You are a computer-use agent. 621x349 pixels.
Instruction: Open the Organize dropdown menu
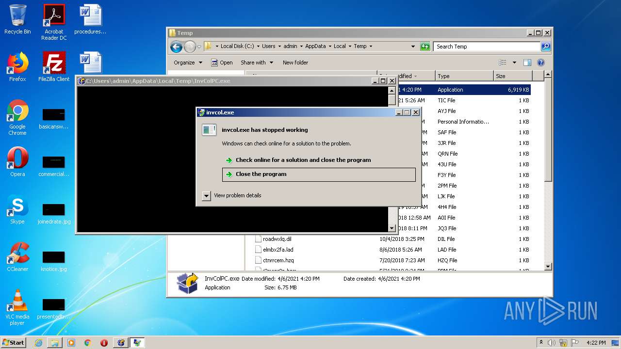coord(187,63)
